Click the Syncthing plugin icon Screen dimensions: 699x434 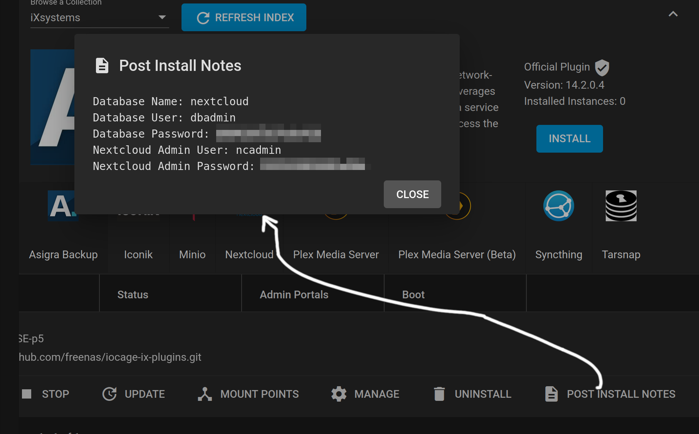558,206
